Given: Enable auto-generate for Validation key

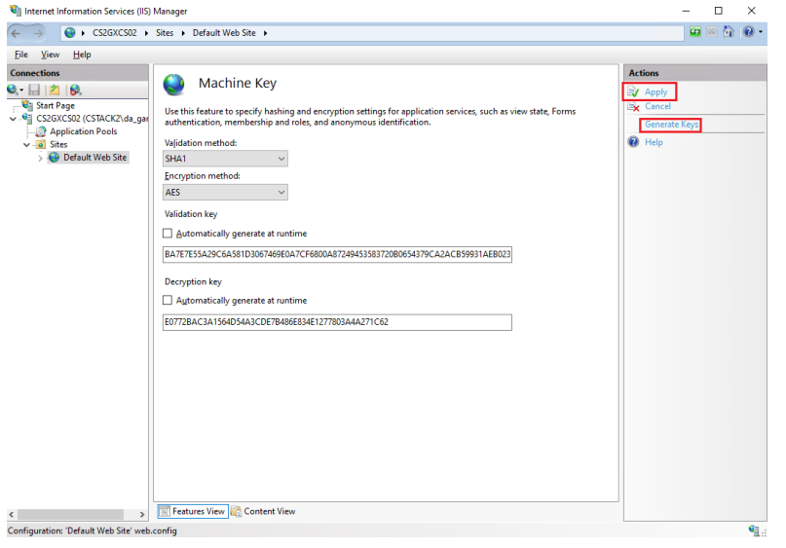Looking at the screenshot, I should click(168, 233).
